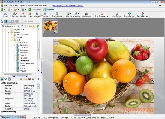This screenshot has height=119, width=165.
Task: Open the Search tool in toolbar
Action: point(5,15)
